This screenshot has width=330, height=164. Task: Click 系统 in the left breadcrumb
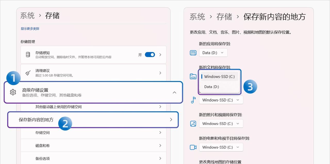pos(27,15)
